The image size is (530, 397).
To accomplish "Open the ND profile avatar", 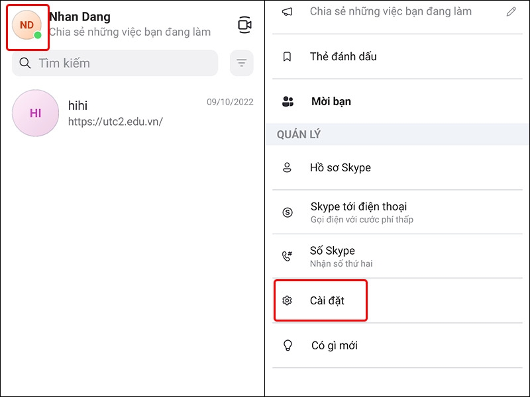I will tap(25, 24).
